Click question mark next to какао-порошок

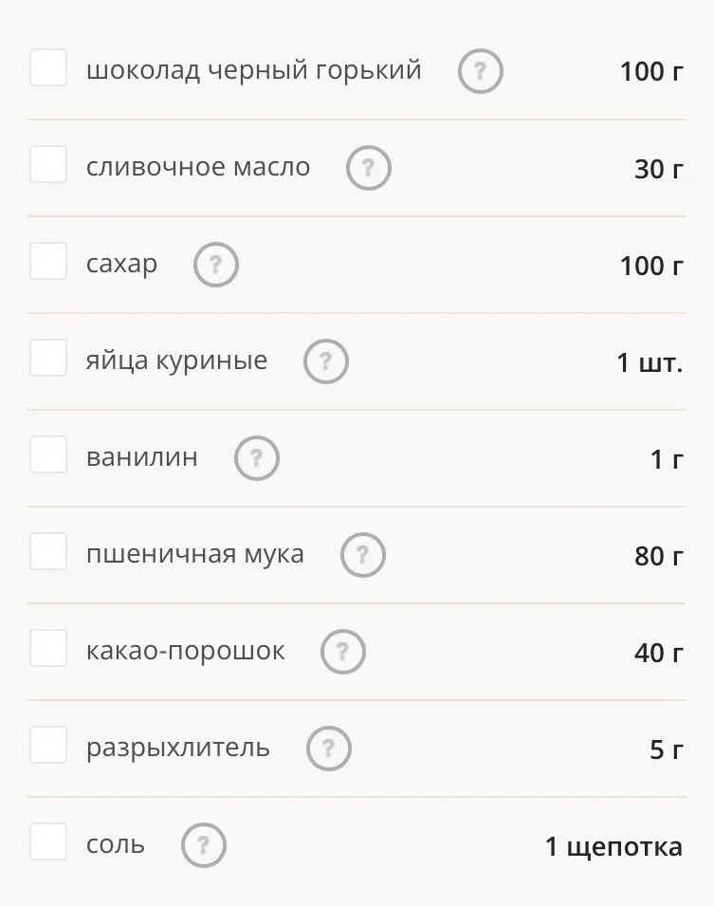click(343, 652)
